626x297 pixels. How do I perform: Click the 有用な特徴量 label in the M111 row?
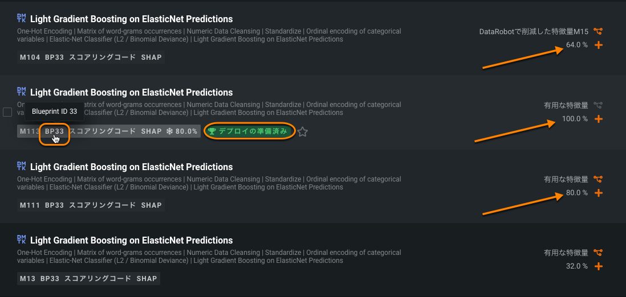[x=566, y=179]
